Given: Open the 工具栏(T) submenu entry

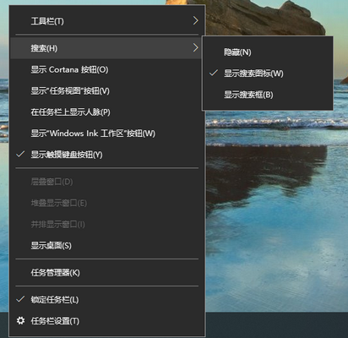Looking at the screenshot, I should (107, 21).
